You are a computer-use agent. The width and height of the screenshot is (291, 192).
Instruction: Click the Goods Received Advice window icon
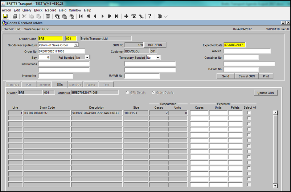[x=4, y=23]
